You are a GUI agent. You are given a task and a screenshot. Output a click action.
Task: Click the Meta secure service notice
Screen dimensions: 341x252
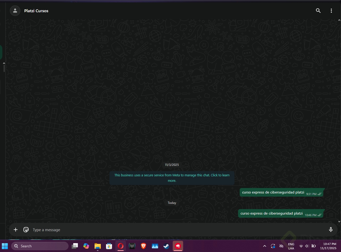point(172,178)
